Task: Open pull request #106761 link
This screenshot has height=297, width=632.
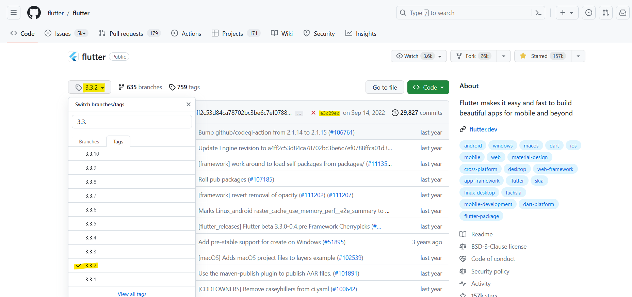Action: (341, 132)
